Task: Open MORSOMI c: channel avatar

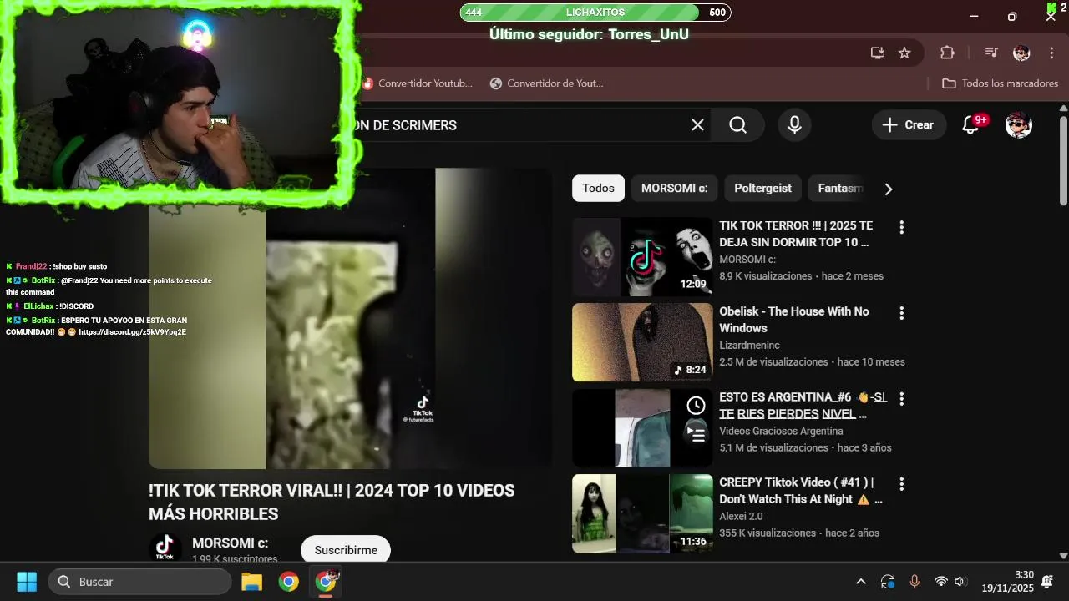Action: 165,549
